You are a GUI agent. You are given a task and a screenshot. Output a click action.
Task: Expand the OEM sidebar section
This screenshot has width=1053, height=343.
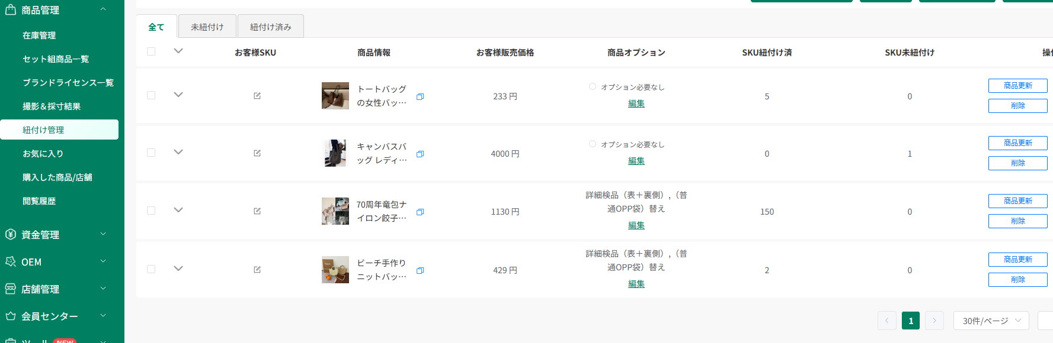(103, 261)
